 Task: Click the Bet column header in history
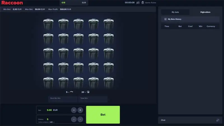180,26
